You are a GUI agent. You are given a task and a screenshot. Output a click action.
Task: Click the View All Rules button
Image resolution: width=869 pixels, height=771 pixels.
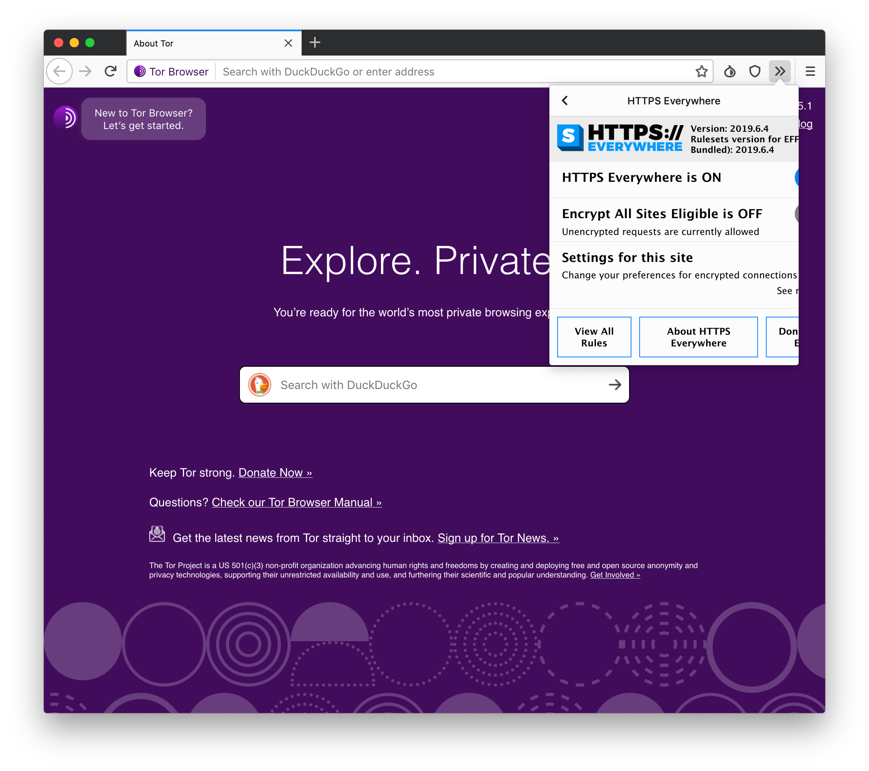click(594, 337)
